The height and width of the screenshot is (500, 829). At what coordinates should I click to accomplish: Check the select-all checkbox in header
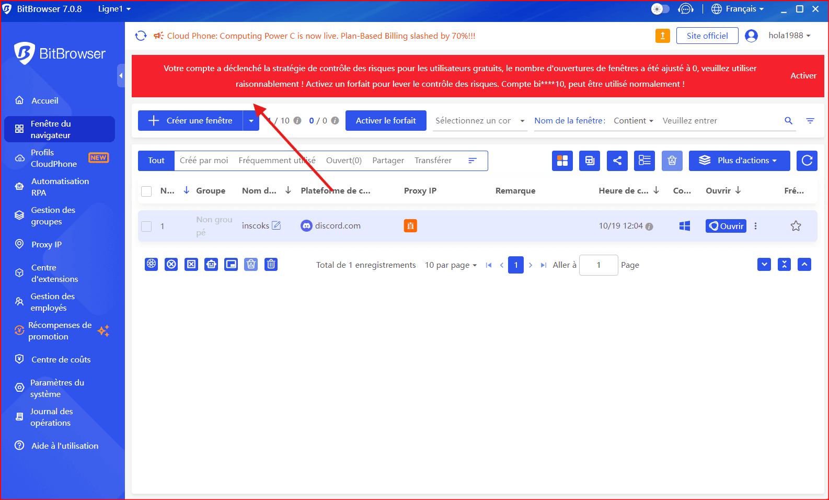click(147, 191)
